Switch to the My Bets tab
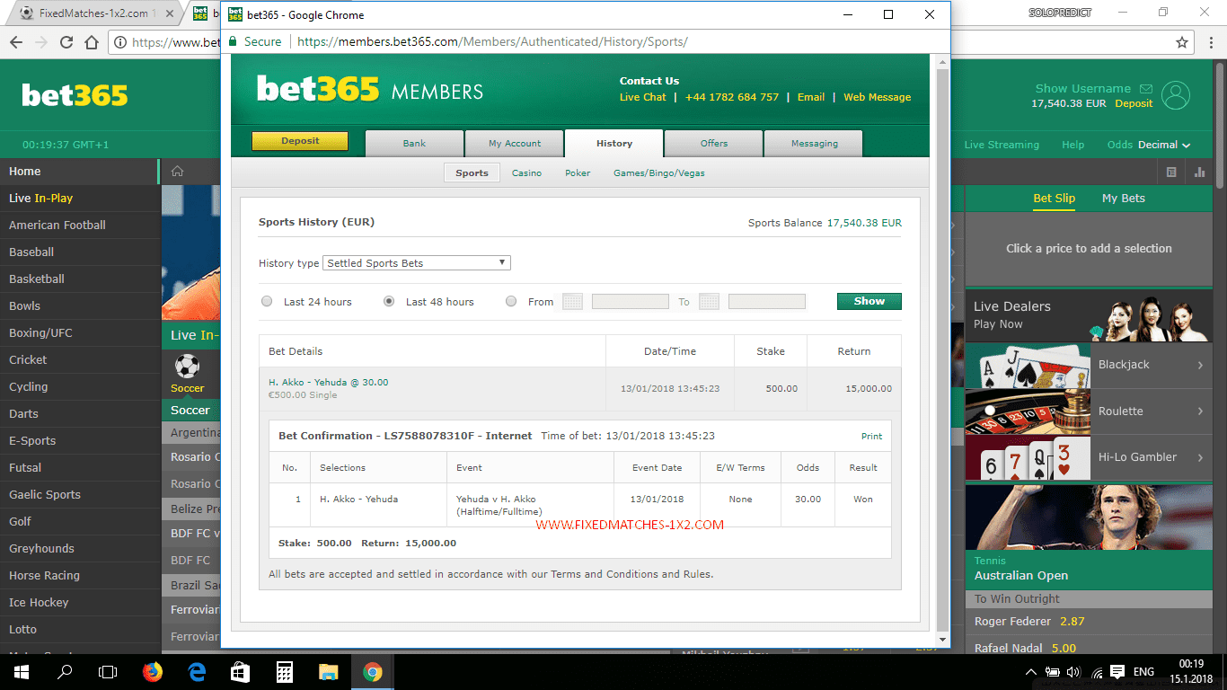This screenshot has width=1227, height=690. tap(1123, 199)
